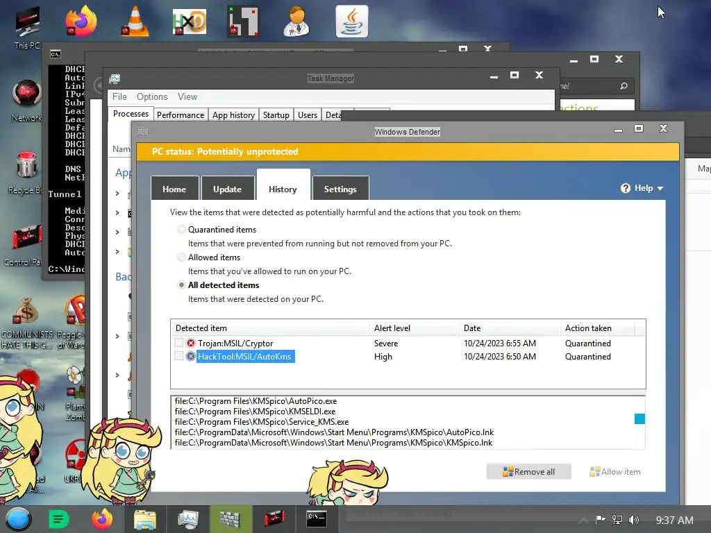Image resolution: width=711 pixels, height=533 pixels.
Task: Open Task Manager View menu
Action: pos(187,96)
